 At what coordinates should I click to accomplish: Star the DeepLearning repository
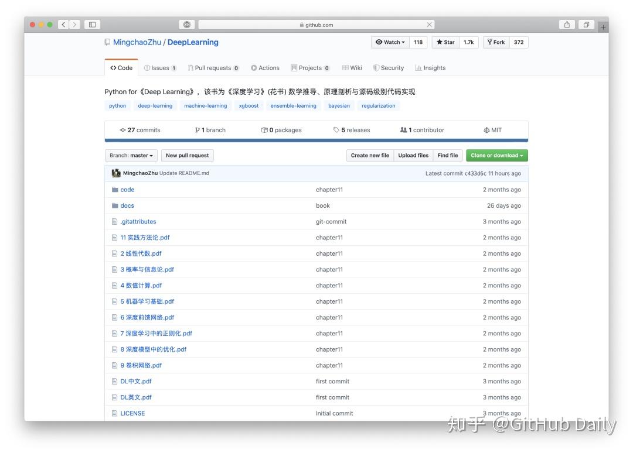point(445,42)
